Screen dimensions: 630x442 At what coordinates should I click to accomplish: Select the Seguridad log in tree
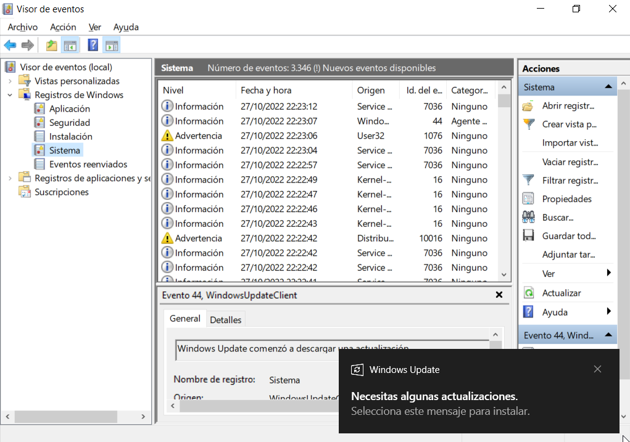click(x=69, y=123)
